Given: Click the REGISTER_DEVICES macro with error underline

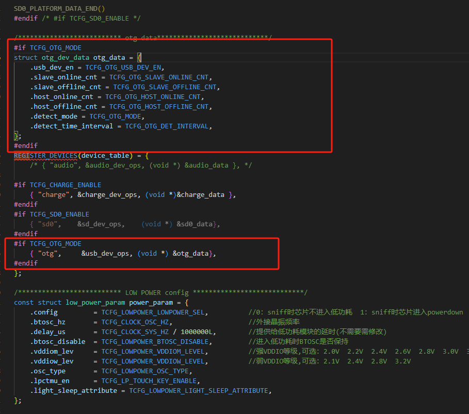Looking at the screenshot, I should (x=45, y=156).
